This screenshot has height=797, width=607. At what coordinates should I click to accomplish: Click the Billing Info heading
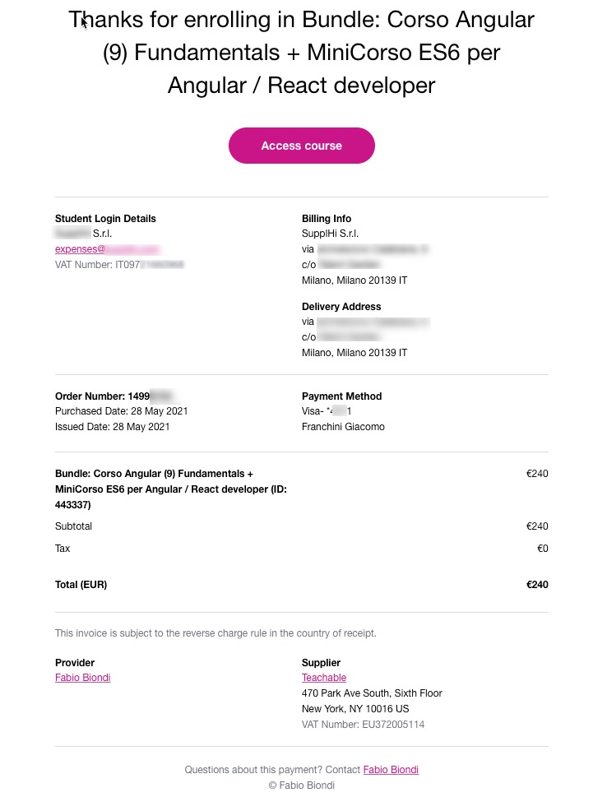tap(327, 219)
